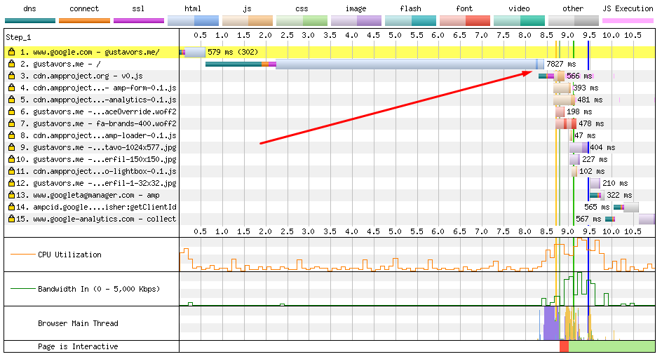Click the lock icon for fa-brands-400.woff2 row
Screen dimensions: 662x359
pos(12,123)
